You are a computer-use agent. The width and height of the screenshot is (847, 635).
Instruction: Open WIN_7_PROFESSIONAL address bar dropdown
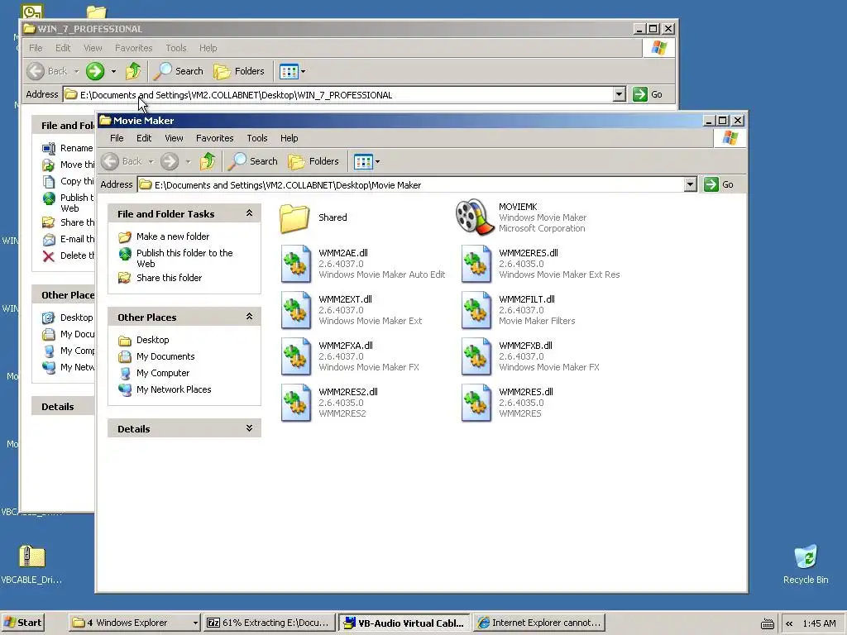point(619,94)
